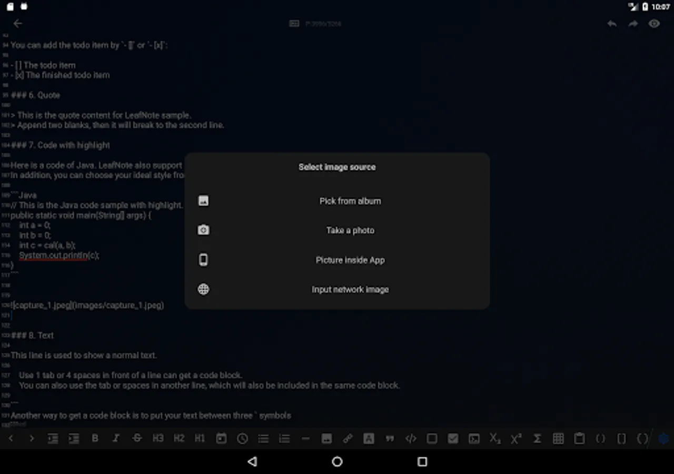
Task: Toggle preview with the eye icon
Action: (654, 24)
